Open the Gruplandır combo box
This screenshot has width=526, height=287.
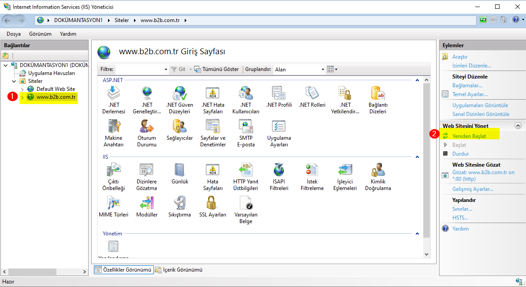pos(299,69)
